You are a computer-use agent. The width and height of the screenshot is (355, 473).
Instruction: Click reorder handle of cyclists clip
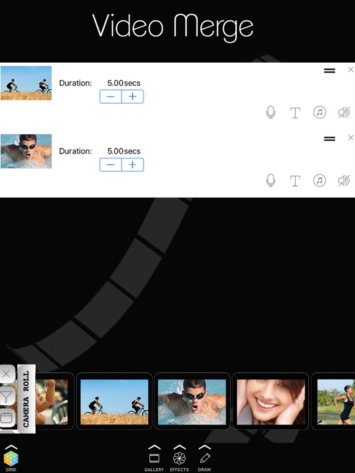[330, 71]
